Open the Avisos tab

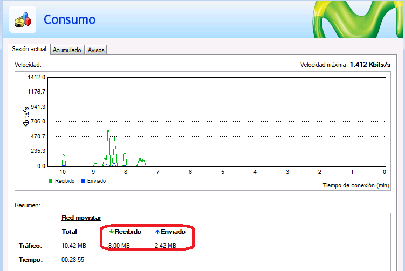(x=96, y=50)
